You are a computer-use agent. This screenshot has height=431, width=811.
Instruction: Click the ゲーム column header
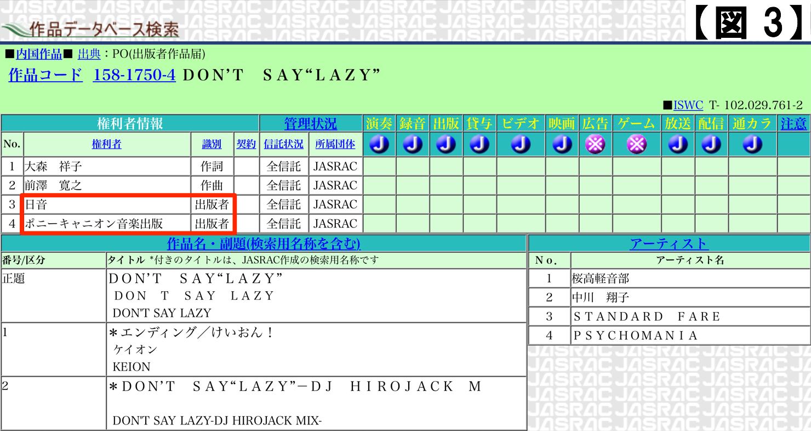(636, 123)
